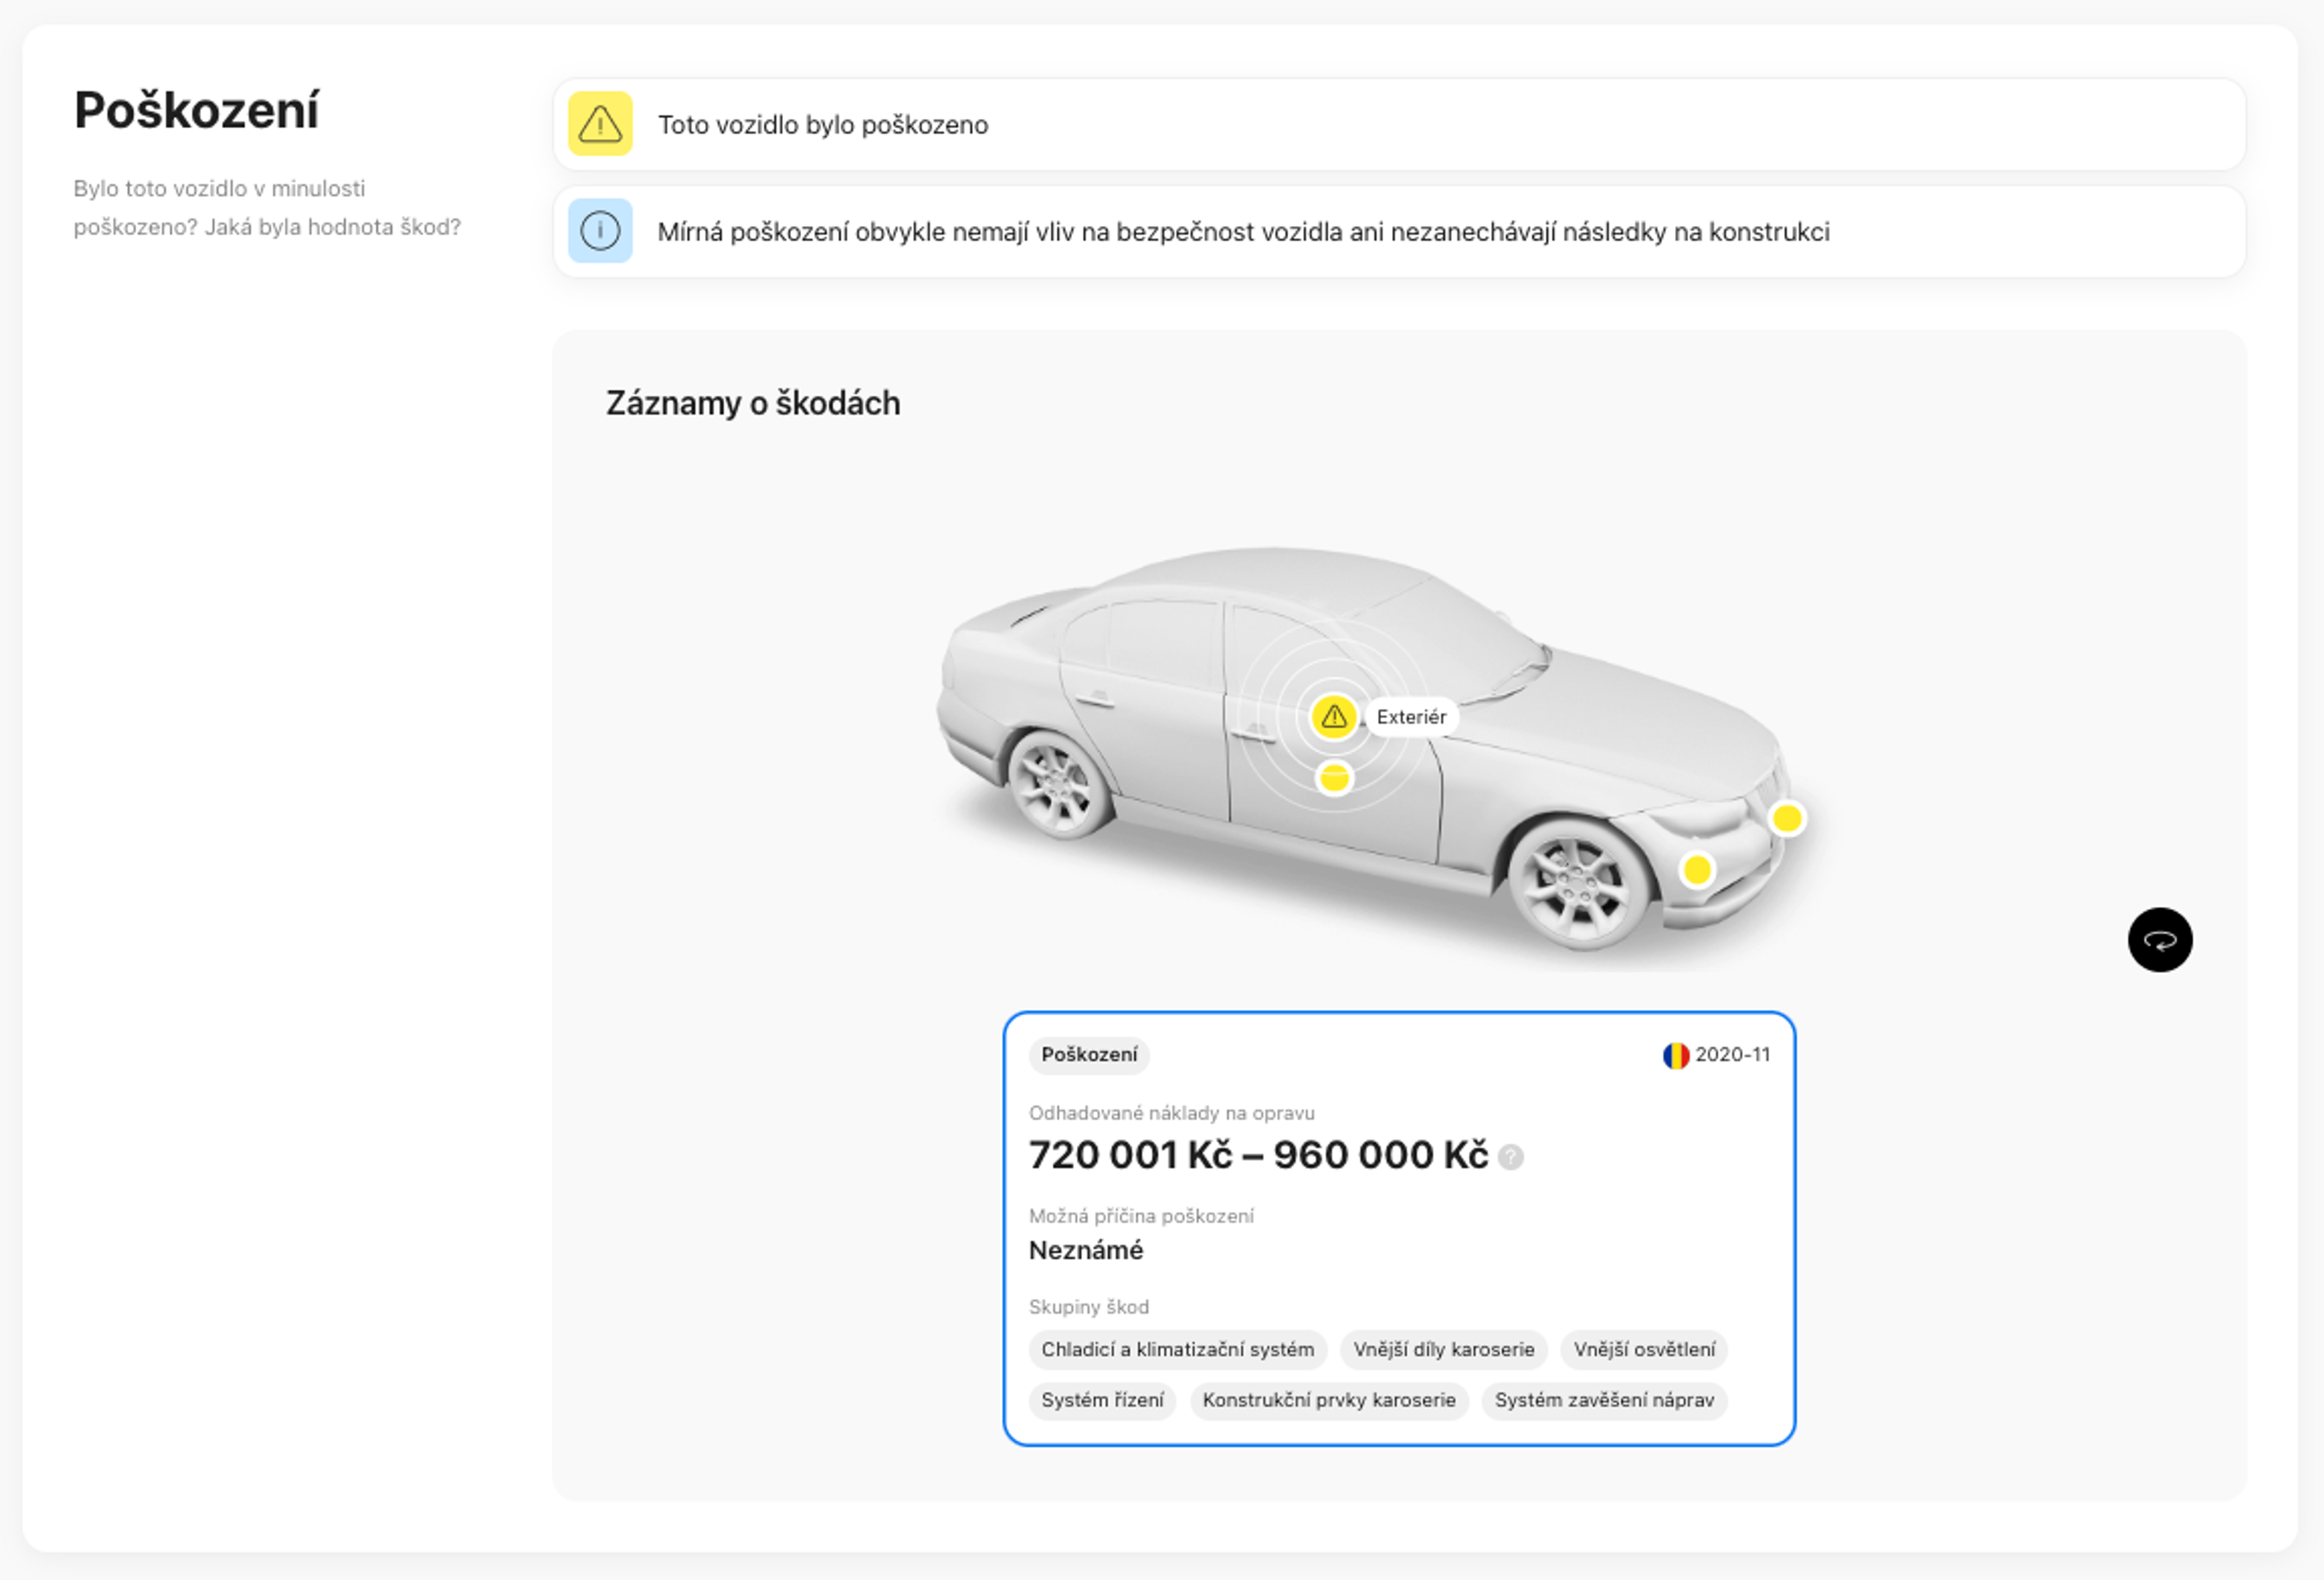Viewport: 2324px width, 1580px height.
Task: Click the yellow warning triangle alert icon
Action: [600, 124]
